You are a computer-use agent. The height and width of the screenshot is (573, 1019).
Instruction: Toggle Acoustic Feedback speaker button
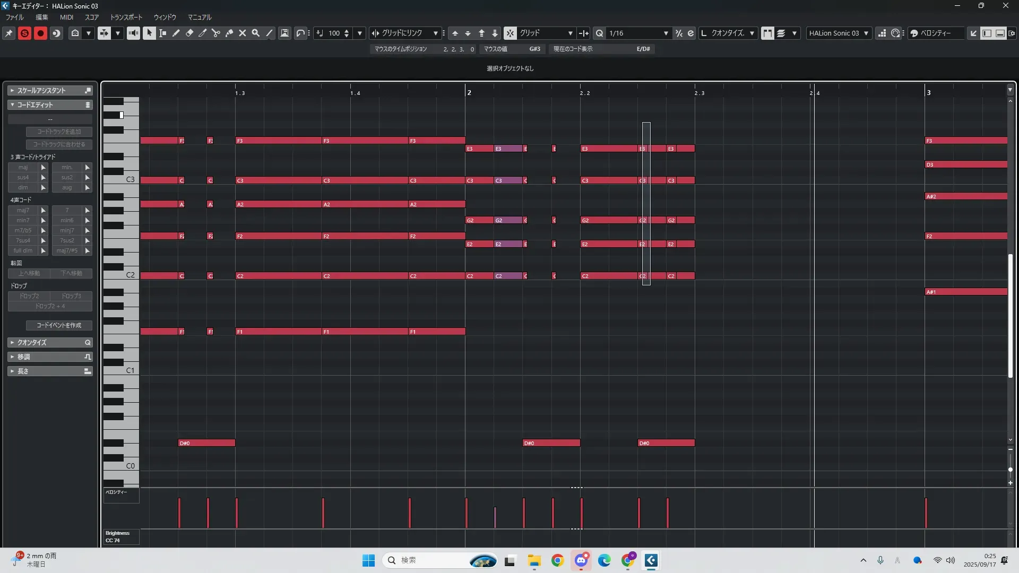click(x=133, y=33)
